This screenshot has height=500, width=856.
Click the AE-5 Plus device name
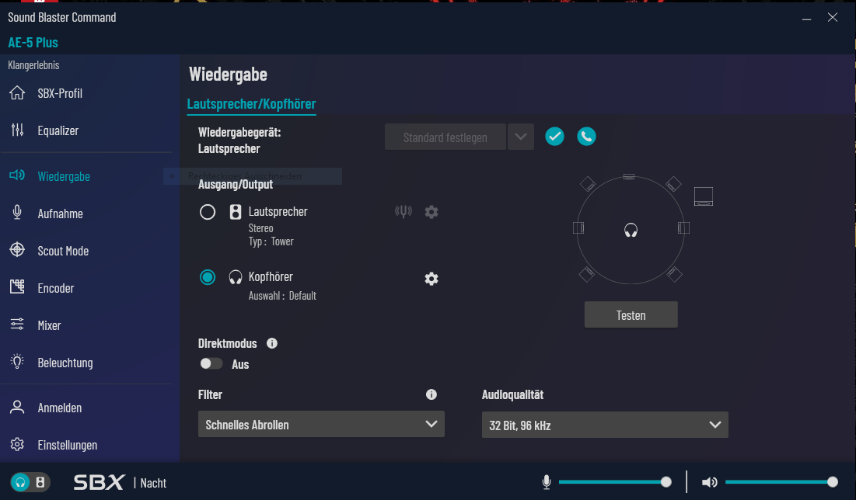[33, 42]
